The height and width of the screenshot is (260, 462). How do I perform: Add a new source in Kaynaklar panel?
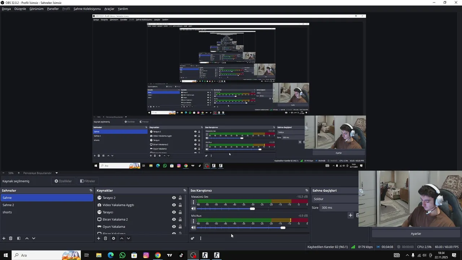pyautogui.click(x=99, y=238)
